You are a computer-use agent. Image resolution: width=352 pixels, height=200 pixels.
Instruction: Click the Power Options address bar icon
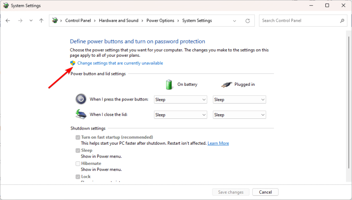click(55, 20)
